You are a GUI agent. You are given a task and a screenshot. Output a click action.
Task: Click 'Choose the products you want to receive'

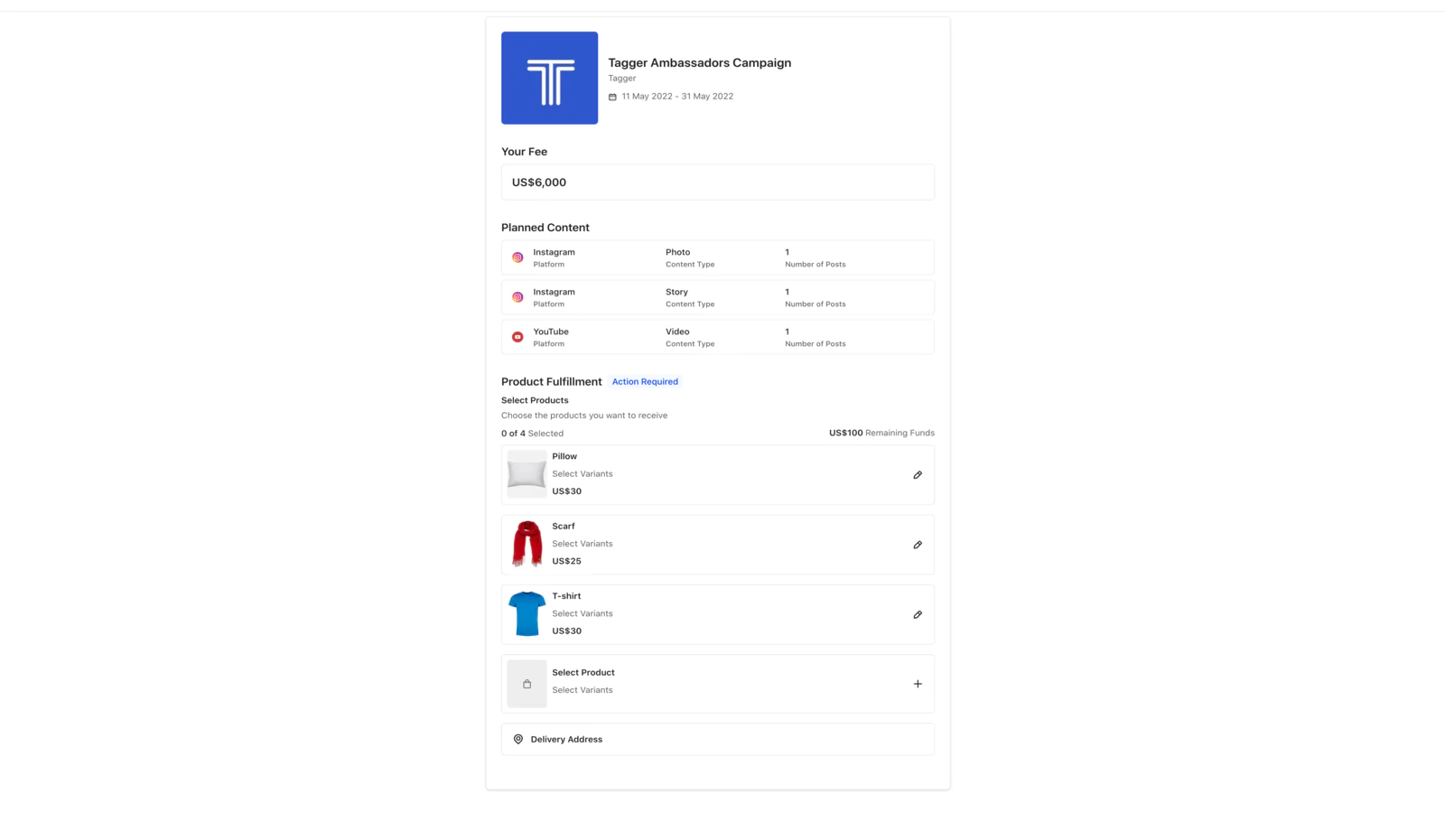pos(584,416)
